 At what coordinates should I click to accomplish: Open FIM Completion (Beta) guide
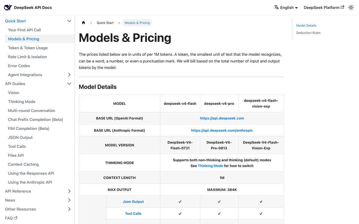pos(29,129)
